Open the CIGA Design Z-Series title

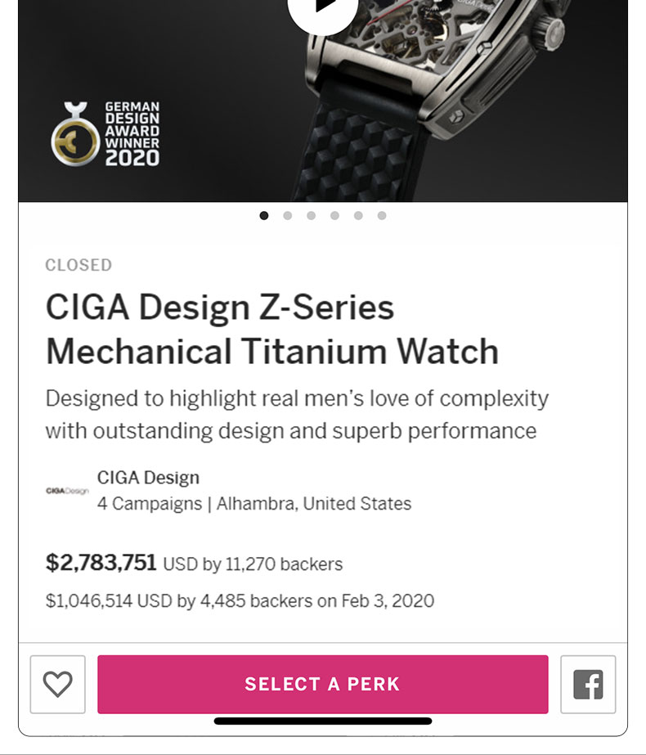pos(271,330)
